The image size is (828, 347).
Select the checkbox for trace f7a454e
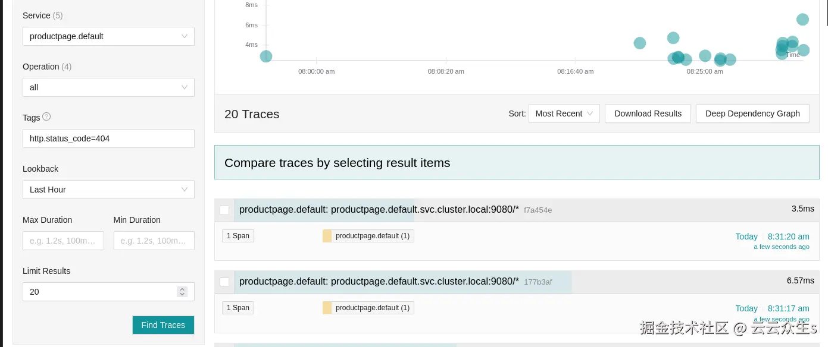point(224,210)
